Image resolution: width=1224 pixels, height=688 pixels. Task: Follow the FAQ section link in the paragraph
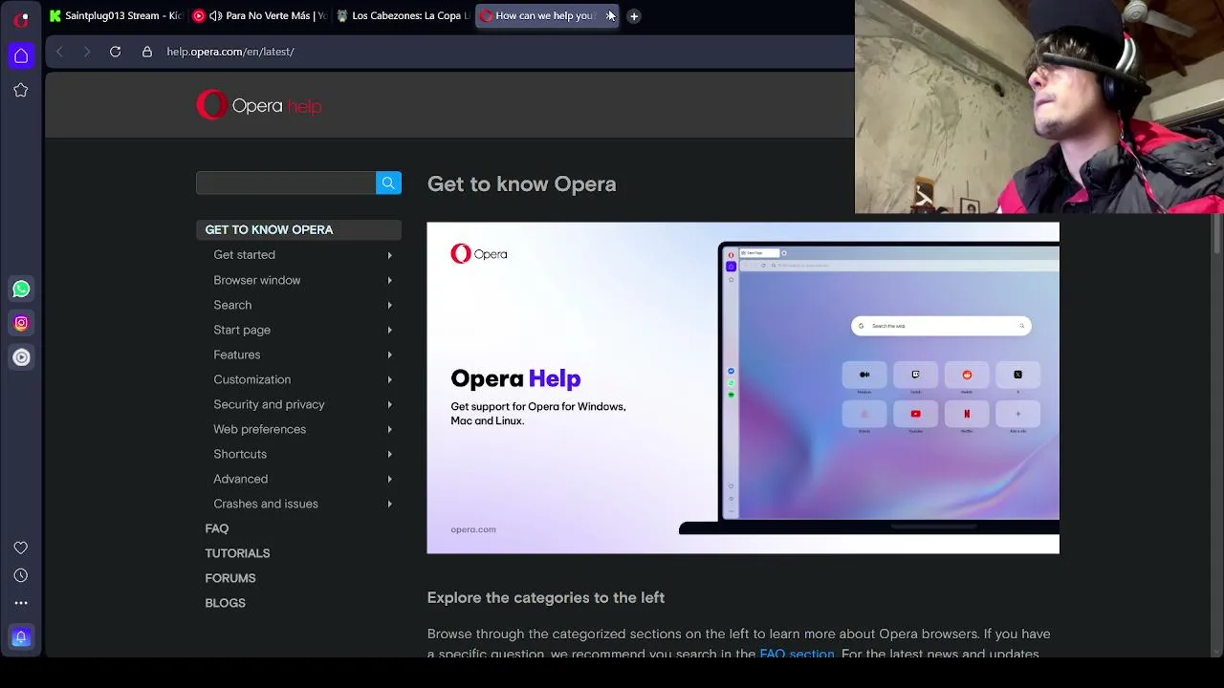(797, 653)
